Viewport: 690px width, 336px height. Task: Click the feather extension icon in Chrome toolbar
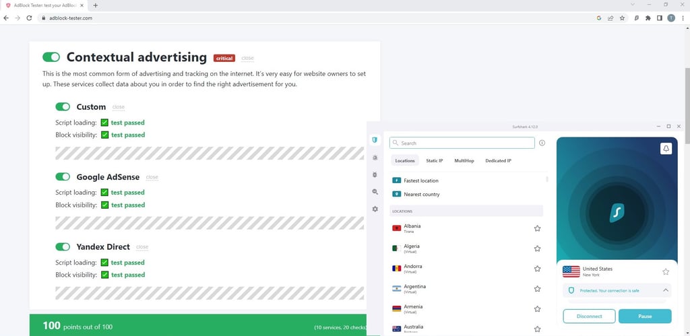tap(636, 18)
